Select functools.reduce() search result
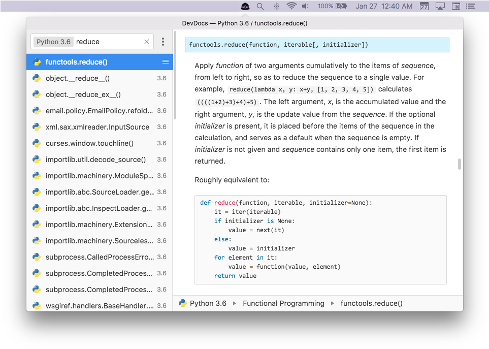 99,62
